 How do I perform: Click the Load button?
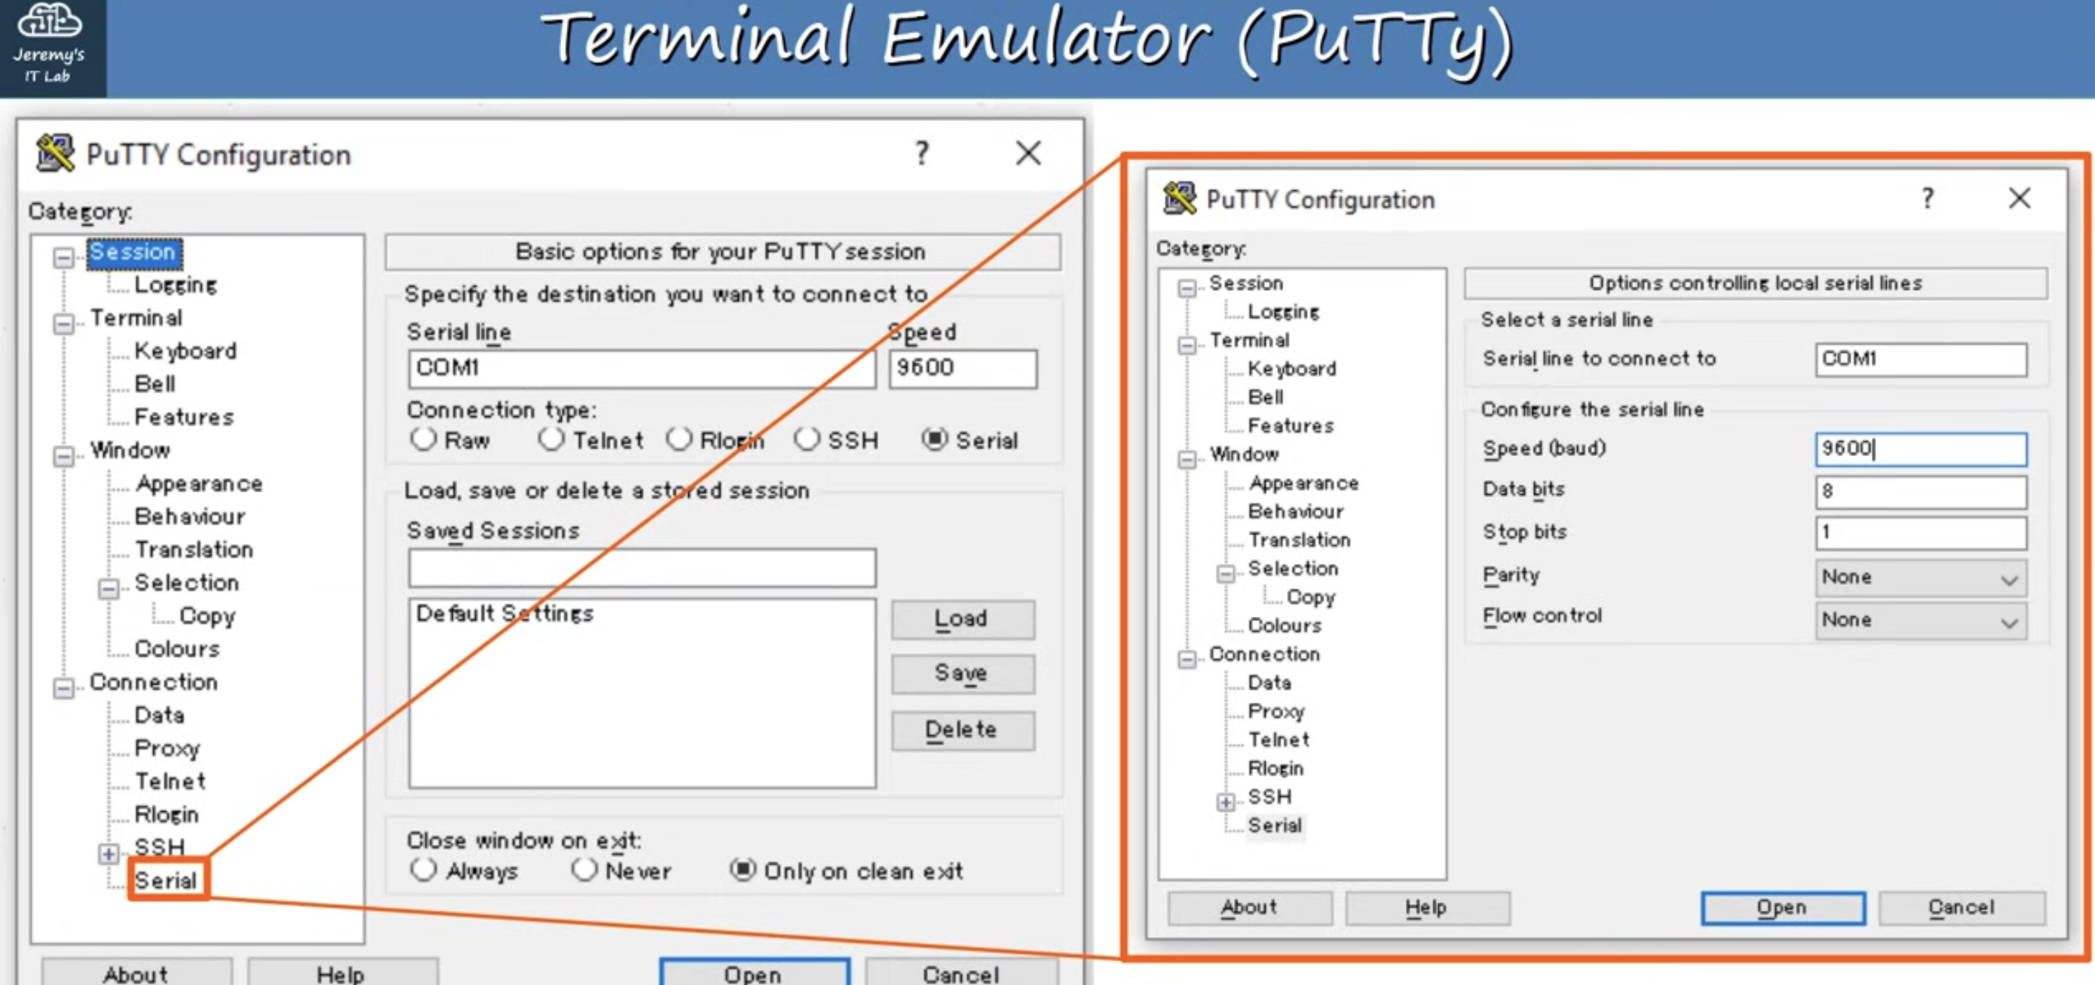(963, 619)
